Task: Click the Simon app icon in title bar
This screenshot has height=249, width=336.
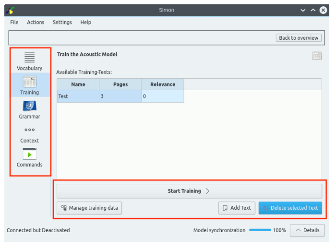Action: 10,10
